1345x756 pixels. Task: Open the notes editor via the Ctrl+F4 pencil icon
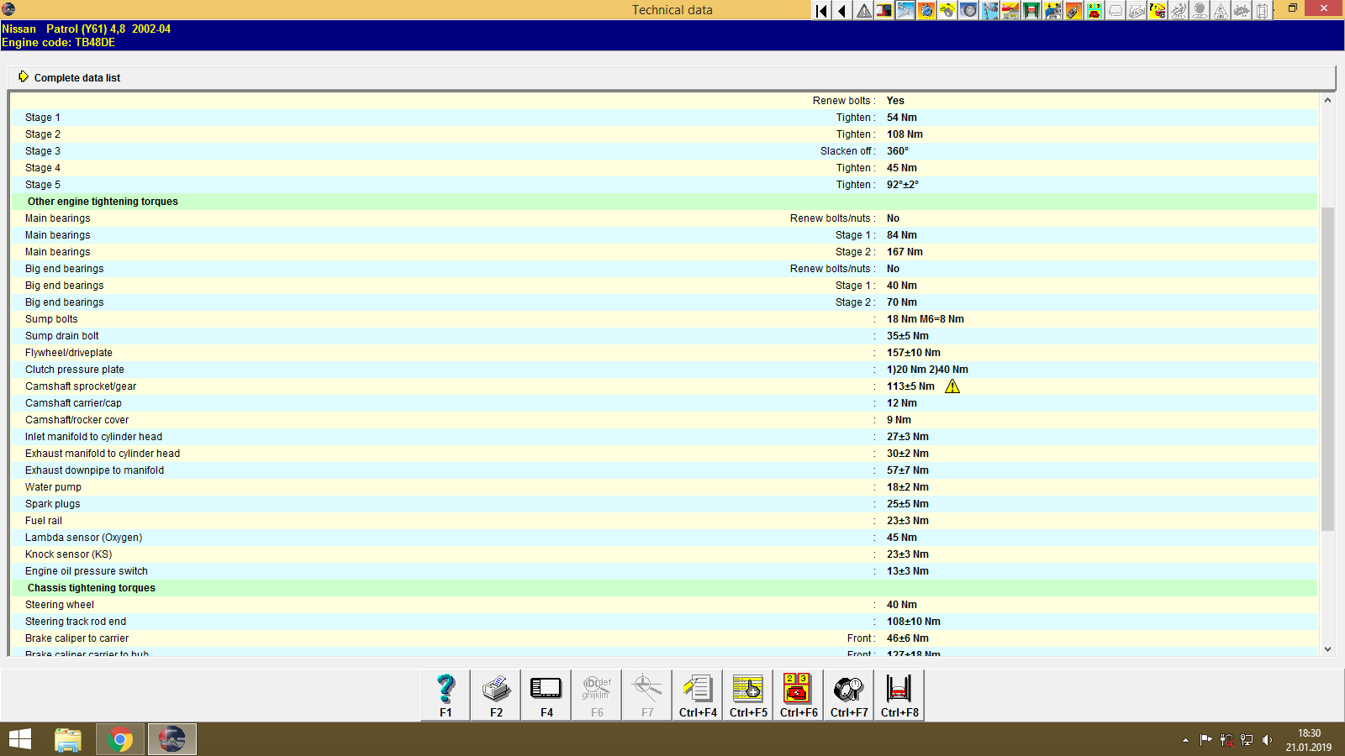pyautogui.click(x=697, y=695)
